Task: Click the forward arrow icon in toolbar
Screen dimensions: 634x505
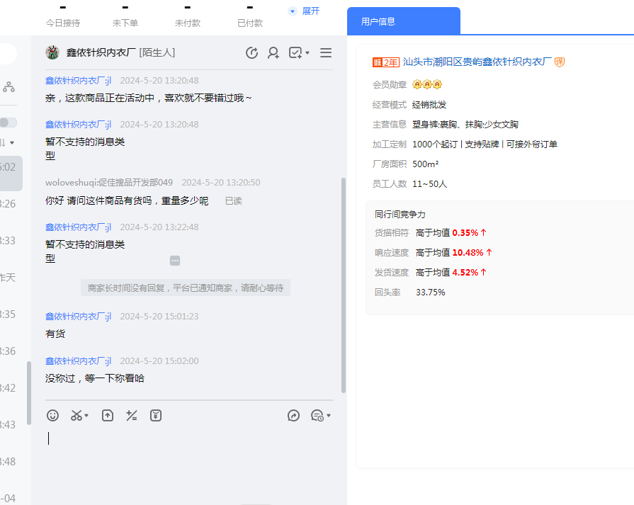Action: pyautogui.click(x=294, y=416)
